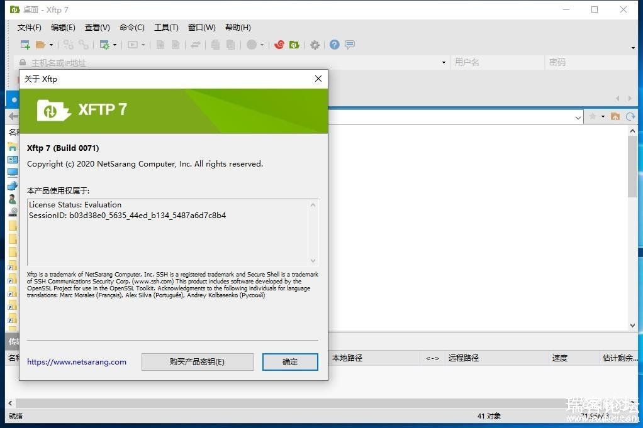Click the grayed Disconnect link icon
This screenshot has height=428, width=643.
tap(84, 45)
